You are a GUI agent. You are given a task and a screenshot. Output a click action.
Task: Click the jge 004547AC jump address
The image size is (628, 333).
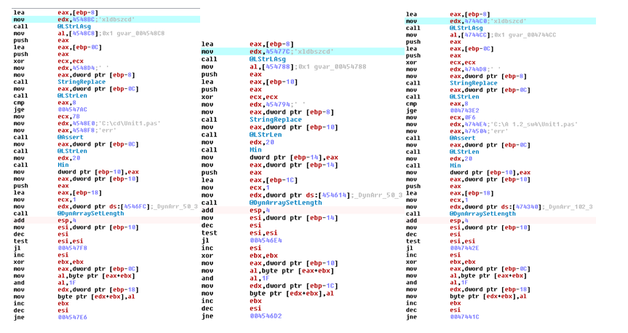(73, 109)
